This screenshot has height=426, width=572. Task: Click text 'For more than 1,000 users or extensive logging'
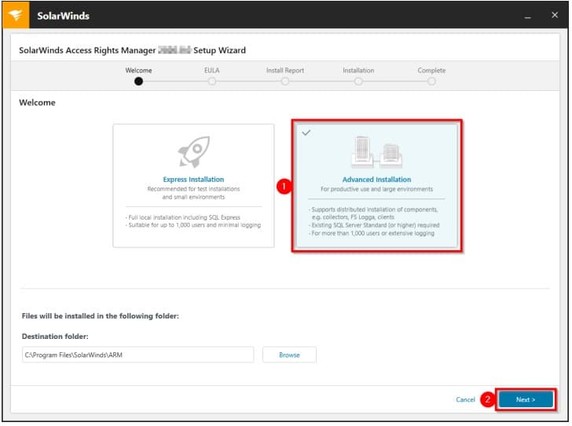pos(372,233)
